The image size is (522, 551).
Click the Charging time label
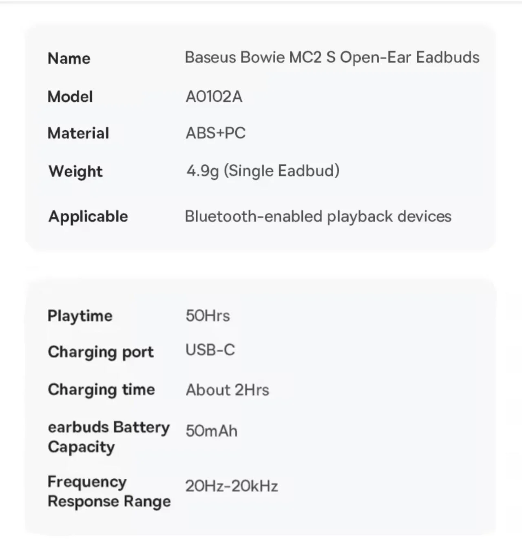coord(102,390)
